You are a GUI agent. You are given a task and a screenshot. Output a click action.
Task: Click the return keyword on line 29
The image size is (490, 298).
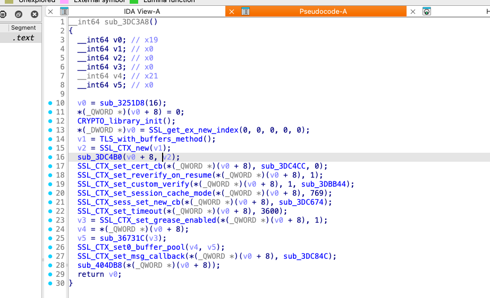click(91, 274)
